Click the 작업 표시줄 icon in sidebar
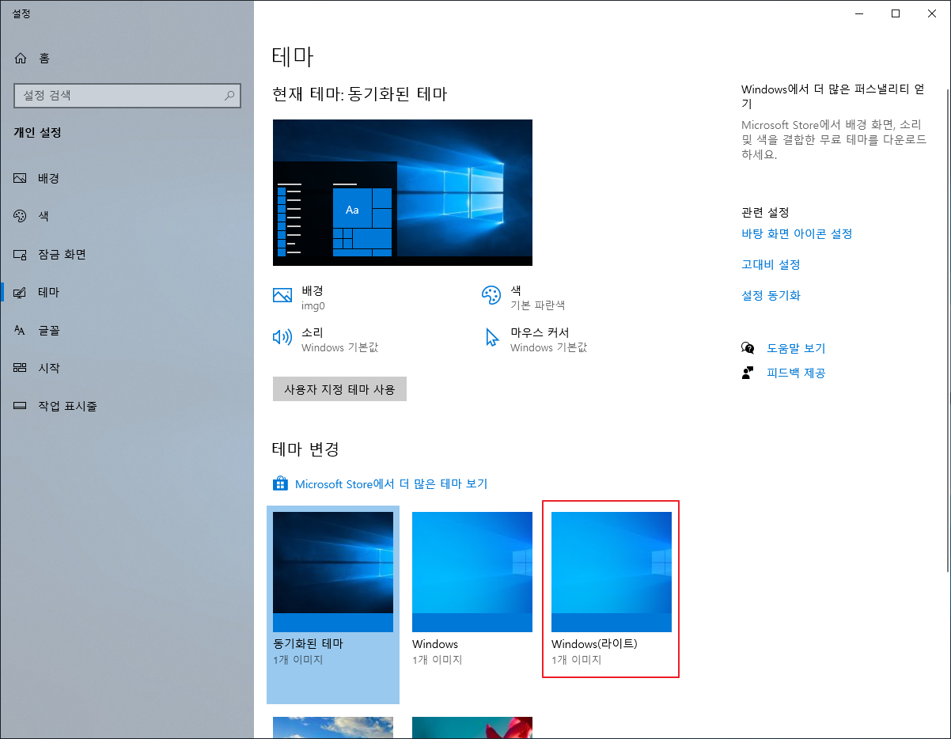Viewport: 951px width, 739px height. click(x=21, y=406)
